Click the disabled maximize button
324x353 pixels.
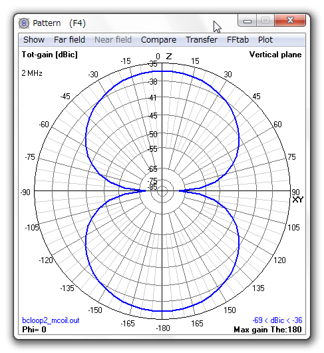click(265, 20)
